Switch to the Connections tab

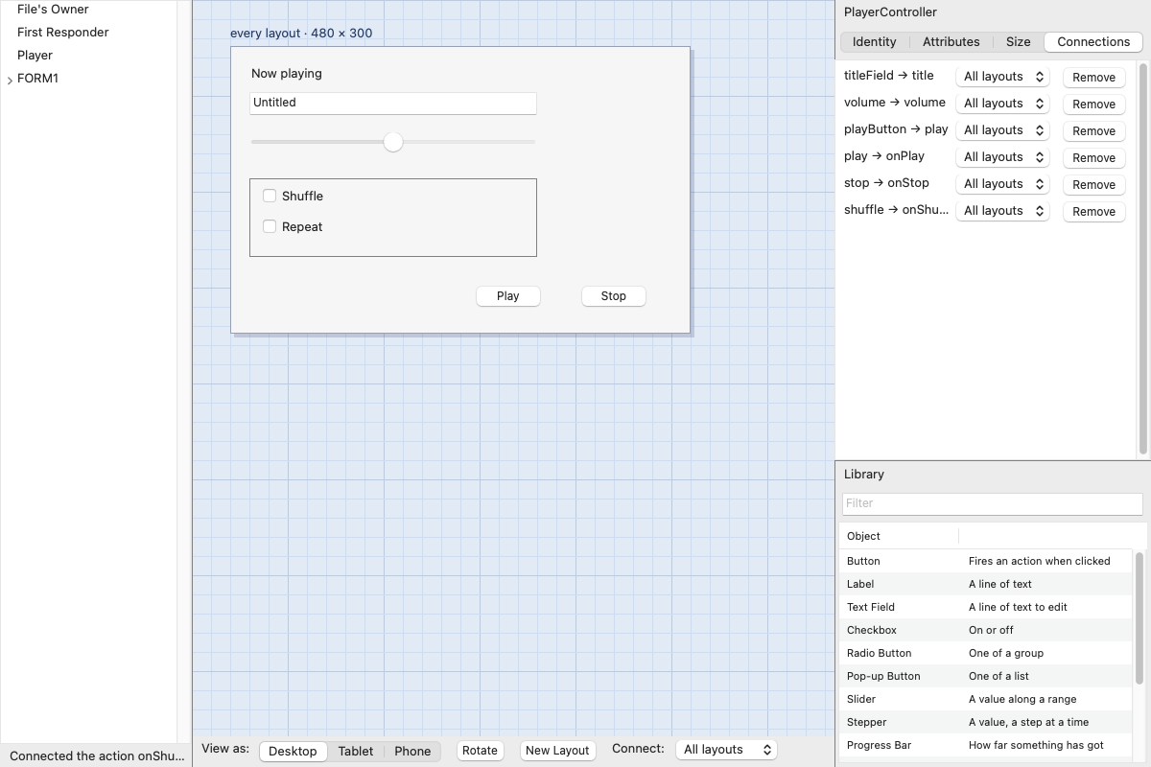(x=1093, y=42)
